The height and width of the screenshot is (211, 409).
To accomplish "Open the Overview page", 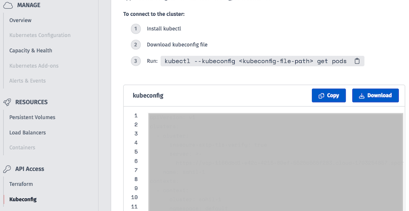I will (x=20, y=20).
